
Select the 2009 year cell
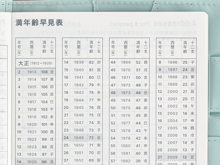coord(172,157)
